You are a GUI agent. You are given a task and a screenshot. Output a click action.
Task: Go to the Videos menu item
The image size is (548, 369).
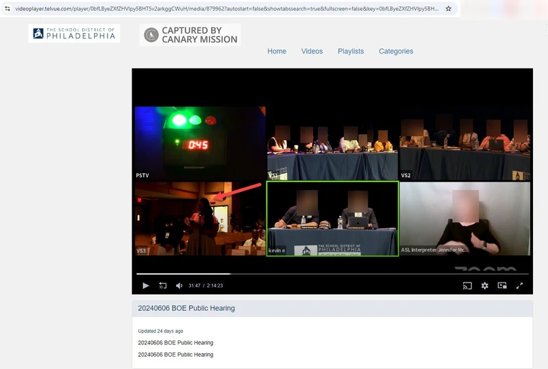click(x=312, y=51)
